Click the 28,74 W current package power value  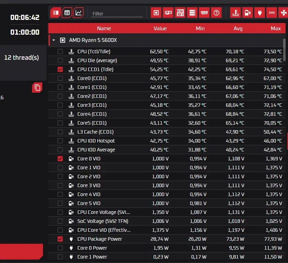159,239
